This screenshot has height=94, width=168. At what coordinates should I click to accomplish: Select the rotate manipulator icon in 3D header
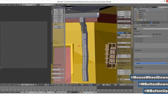pos(93,85)
